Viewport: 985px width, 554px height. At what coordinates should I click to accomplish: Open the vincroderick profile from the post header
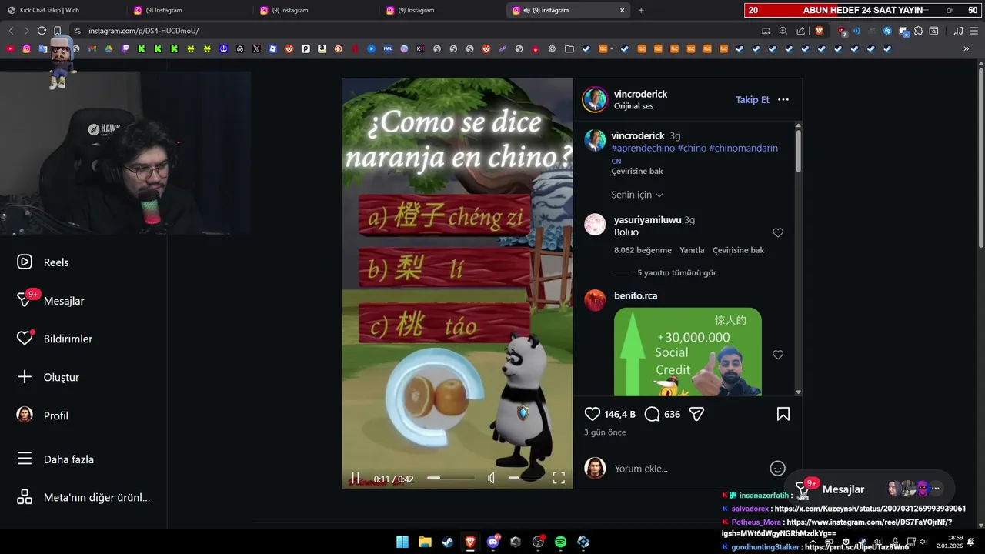[640, 94]
